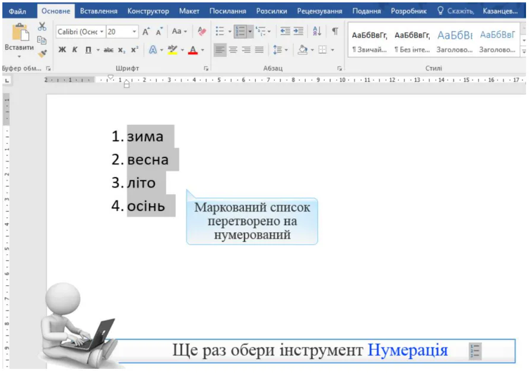Open the font name dropdown
The width and height of the screenshot is (529, 376).
[102, 31]
